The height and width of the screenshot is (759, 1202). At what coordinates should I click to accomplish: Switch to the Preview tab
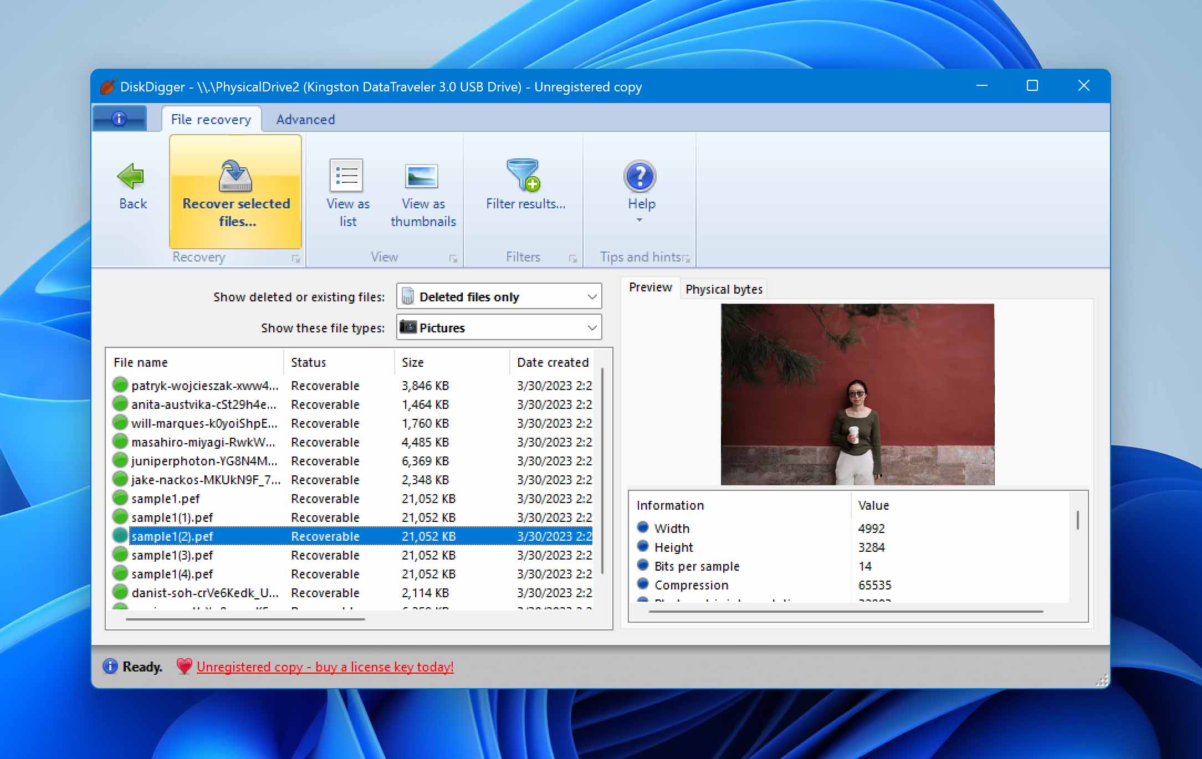[x=650, y=288]
